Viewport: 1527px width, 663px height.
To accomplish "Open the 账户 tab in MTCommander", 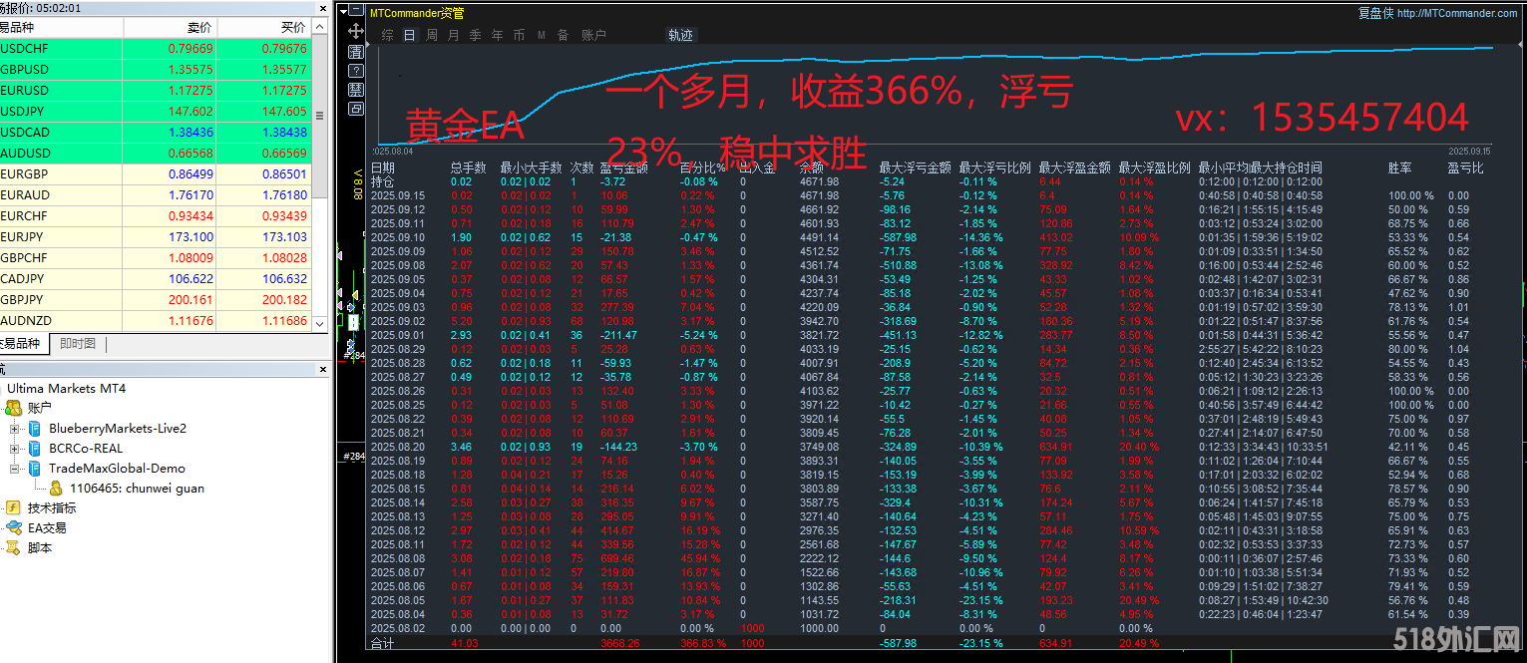I will [592, 35].
